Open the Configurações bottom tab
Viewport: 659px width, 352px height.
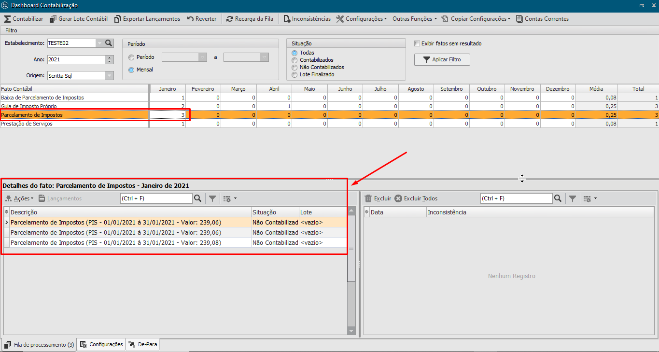point(101,344)
